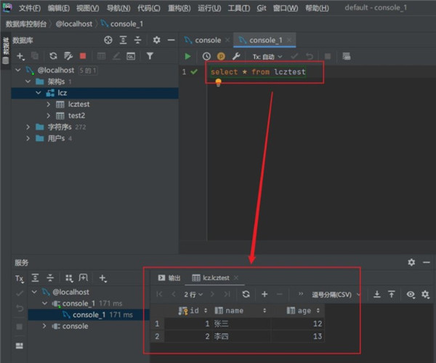Click the red stop/disconnect icon
The width and height of the screenshot is (436, 363).
pyautogui.click(x=83, y=56)
